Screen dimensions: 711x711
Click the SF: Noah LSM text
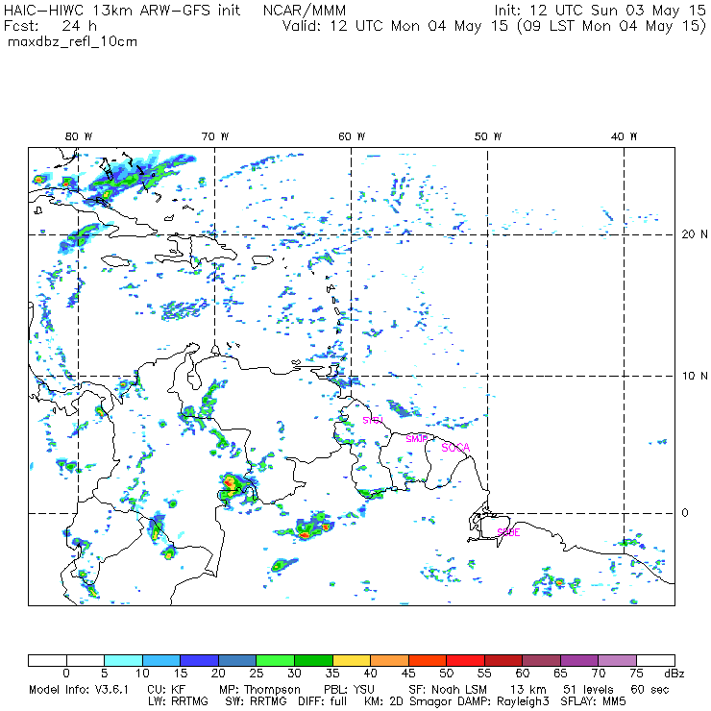coord(448,690)
